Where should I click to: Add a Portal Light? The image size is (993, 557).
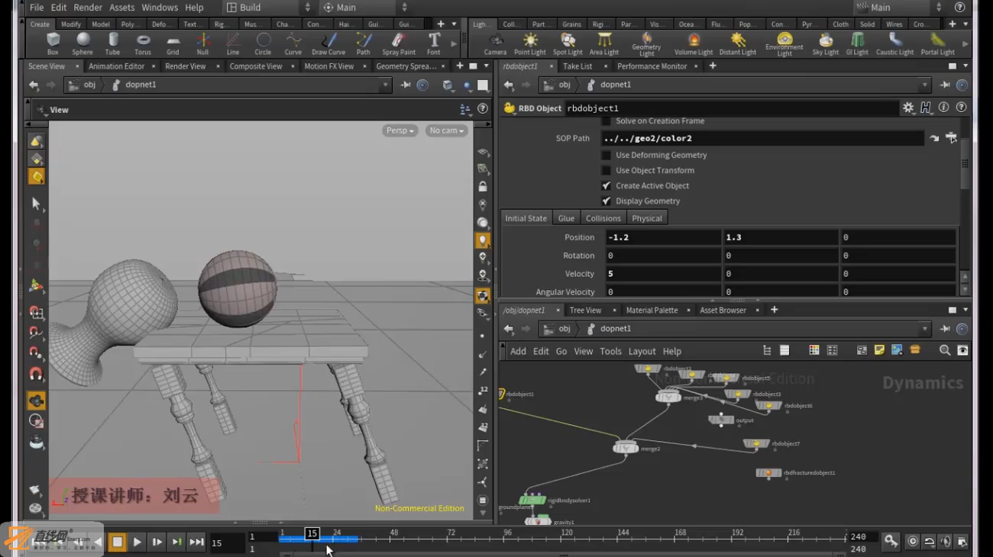coord(937,43)
